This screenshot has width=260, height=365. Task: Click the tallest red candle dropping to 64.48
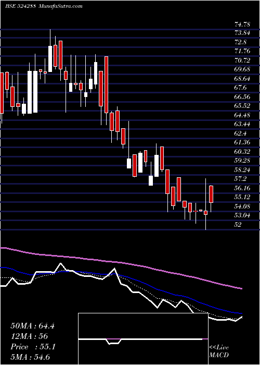[x=106, y=84]
